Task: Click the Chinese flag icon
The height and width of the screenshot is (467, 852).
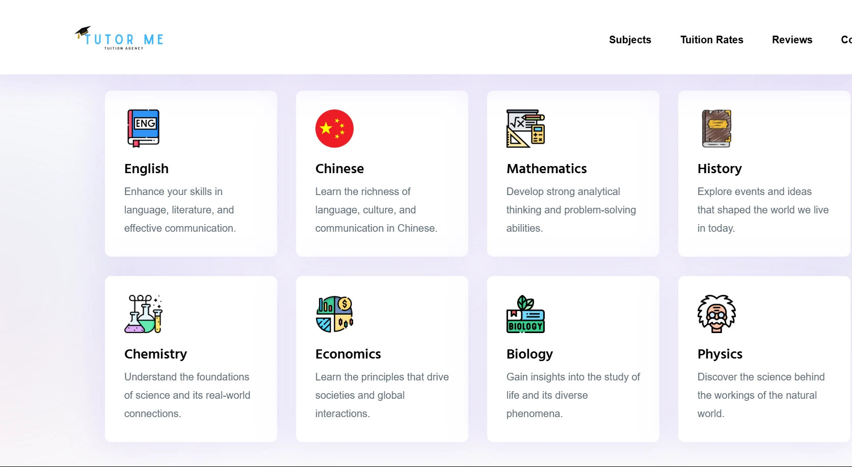Action: pos(334,128)
